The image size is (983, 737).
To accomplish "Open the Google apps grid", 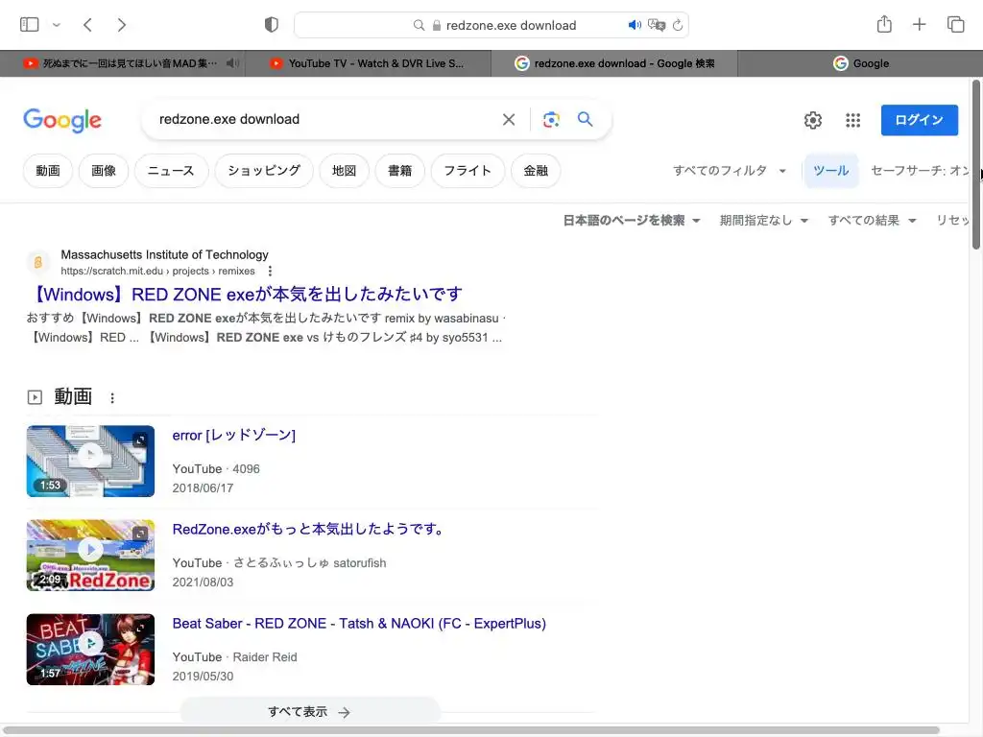I will 852,120.
